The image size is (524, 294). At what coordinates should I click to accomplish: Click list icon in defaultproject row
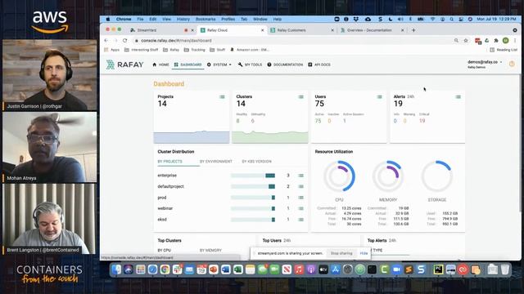[x=300, y=186]
